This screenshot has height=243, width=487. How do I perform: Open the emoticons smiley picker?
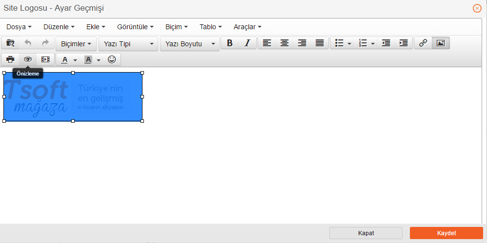112,59
